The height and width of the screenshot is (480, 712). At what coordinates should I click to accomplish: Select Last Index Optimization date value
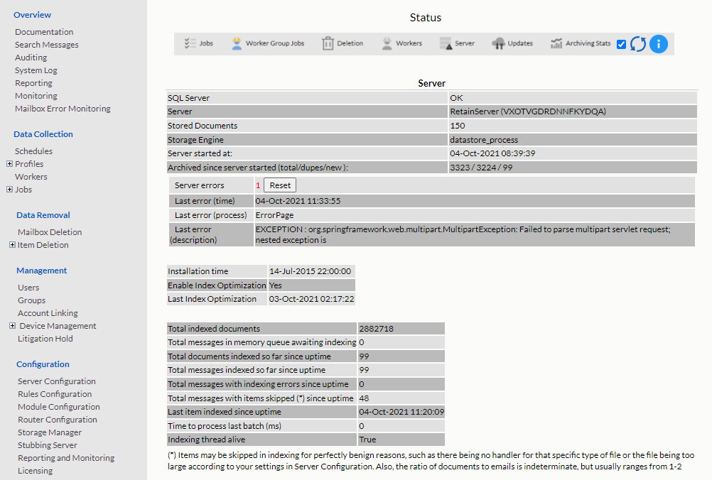(311, 299)
